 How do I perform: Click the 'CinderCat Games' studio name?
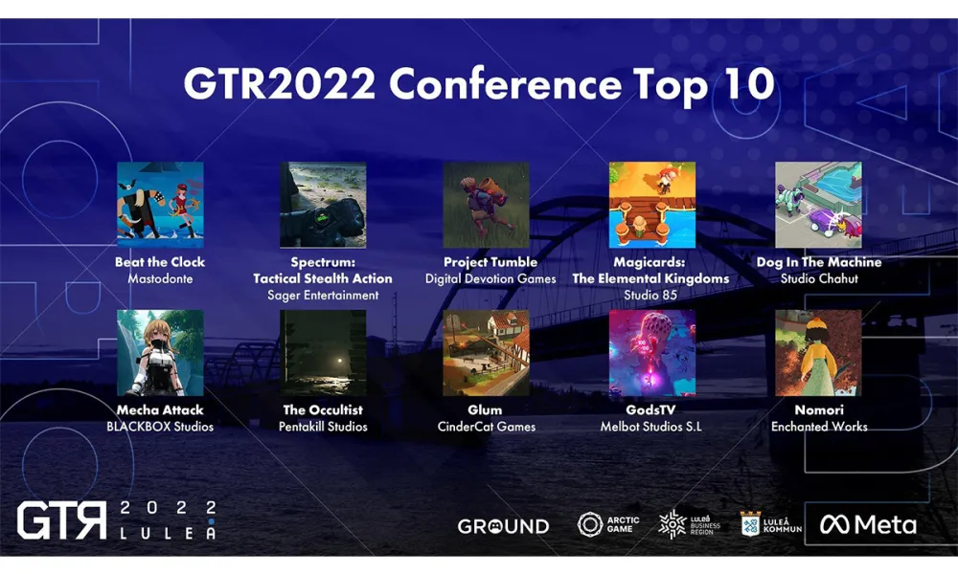coord(487,427)
